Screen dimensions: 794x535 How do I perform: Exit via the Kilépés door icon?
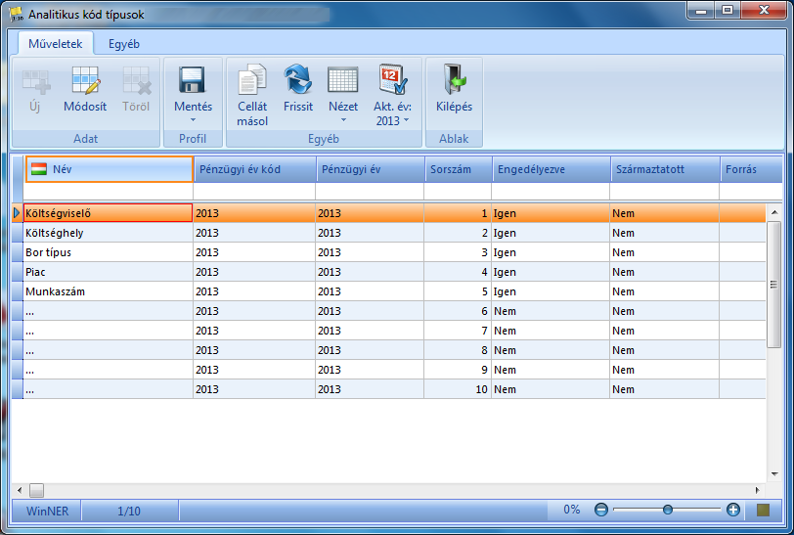(x=455, y=79)
